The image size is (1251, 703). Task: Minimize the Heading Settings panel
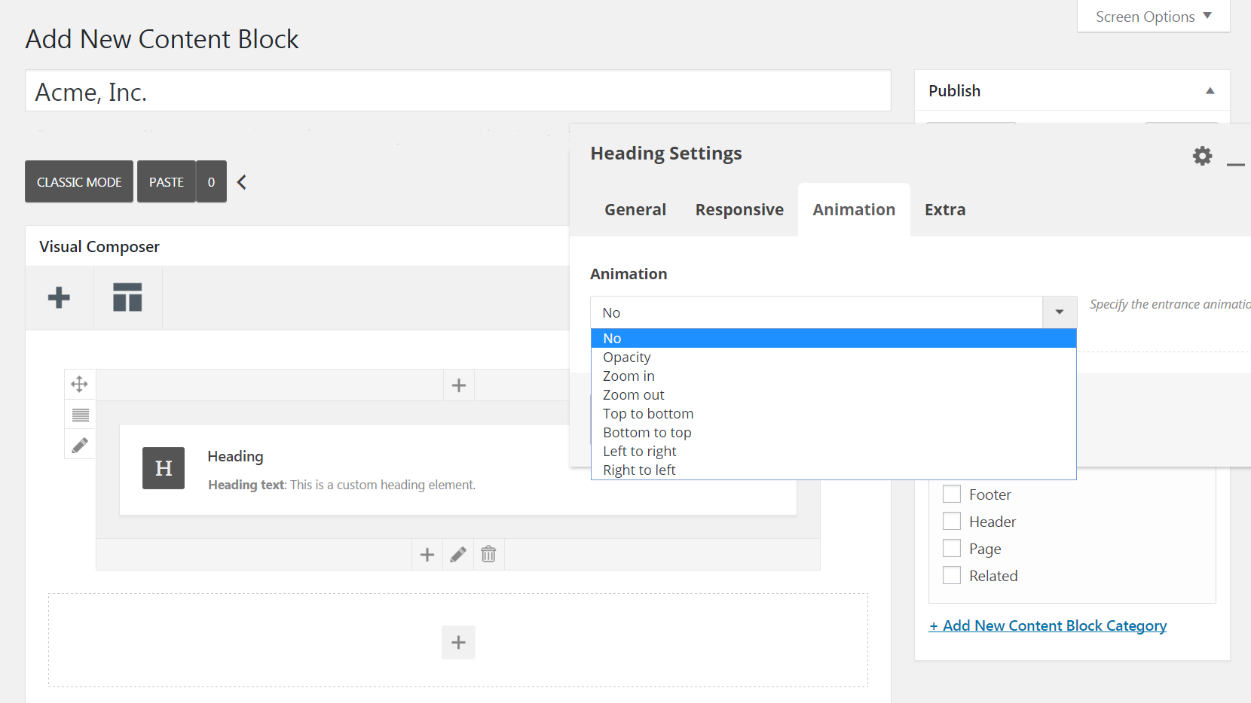click(1236, 163)
